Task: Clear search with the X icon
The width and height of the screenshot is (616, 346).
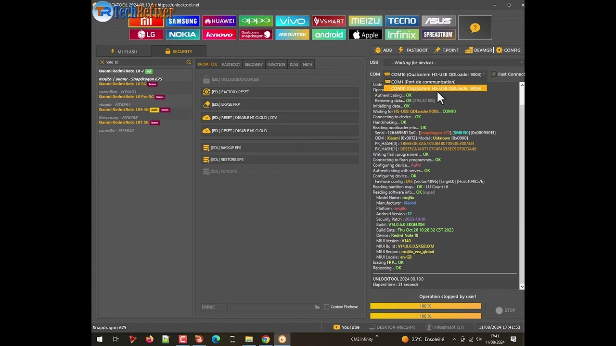Action: click(x=102, y=62)
